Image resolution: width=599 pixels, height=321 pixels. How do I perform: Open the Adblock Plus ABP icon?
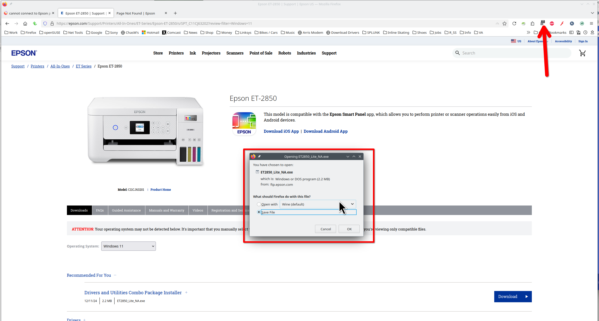552,23
